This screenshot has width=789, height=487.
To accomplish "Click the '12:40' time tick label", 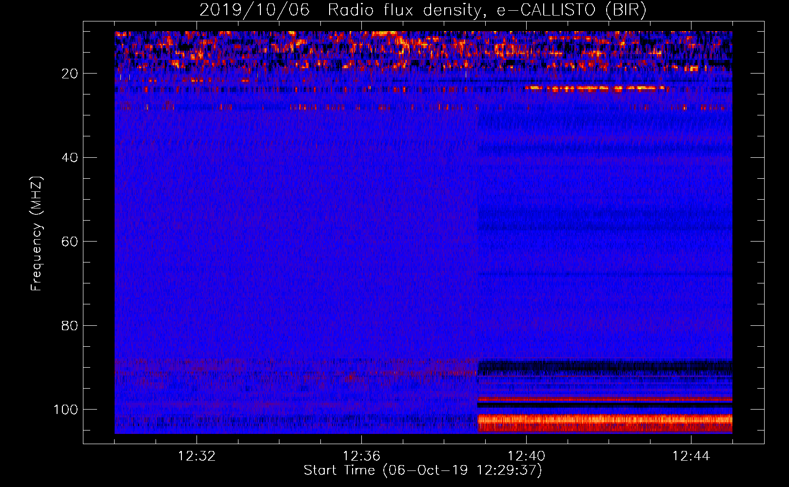I will tap(526, 456).
